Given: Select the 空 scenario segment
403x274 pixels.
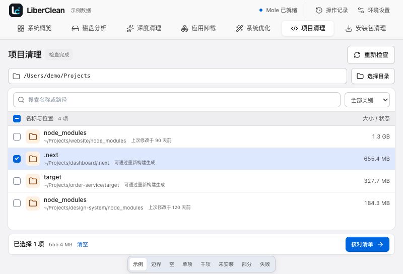Looking at the screenshot, I should (x=172, y=264).
